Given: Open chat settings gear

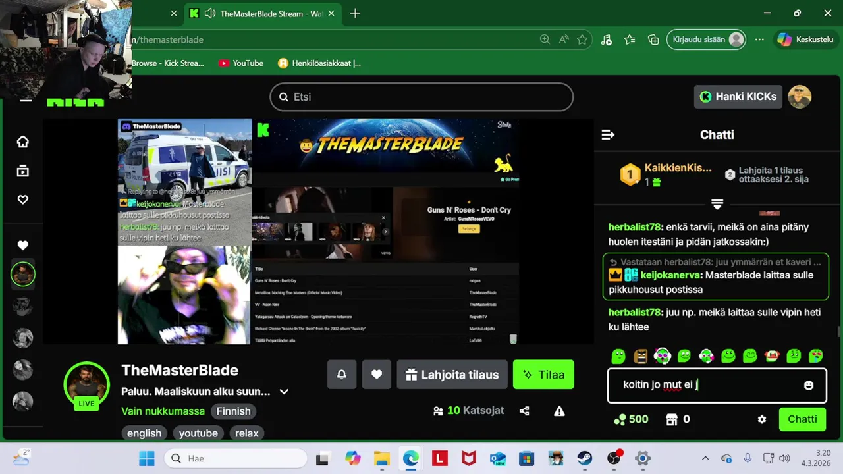Looking at the screenshot, I should [x=762, y=419].
